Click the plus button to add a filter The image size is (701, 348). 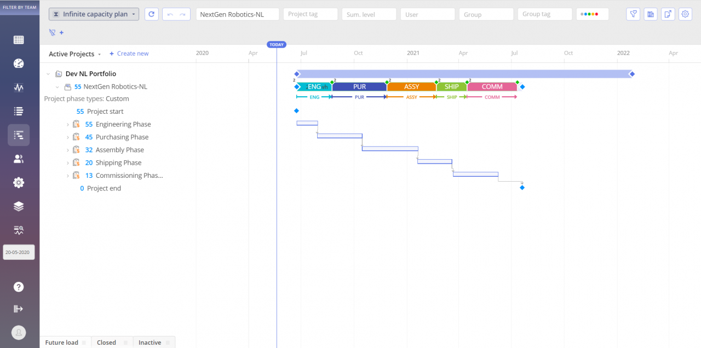[x=61, y=33]
